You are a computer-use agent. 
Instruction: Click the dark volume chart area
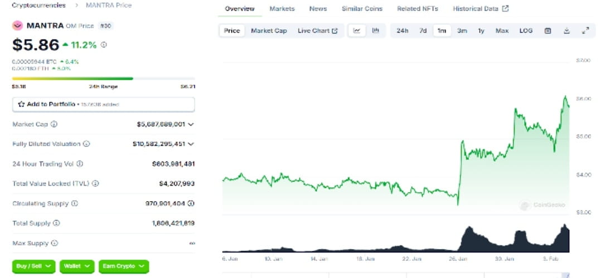396,239
